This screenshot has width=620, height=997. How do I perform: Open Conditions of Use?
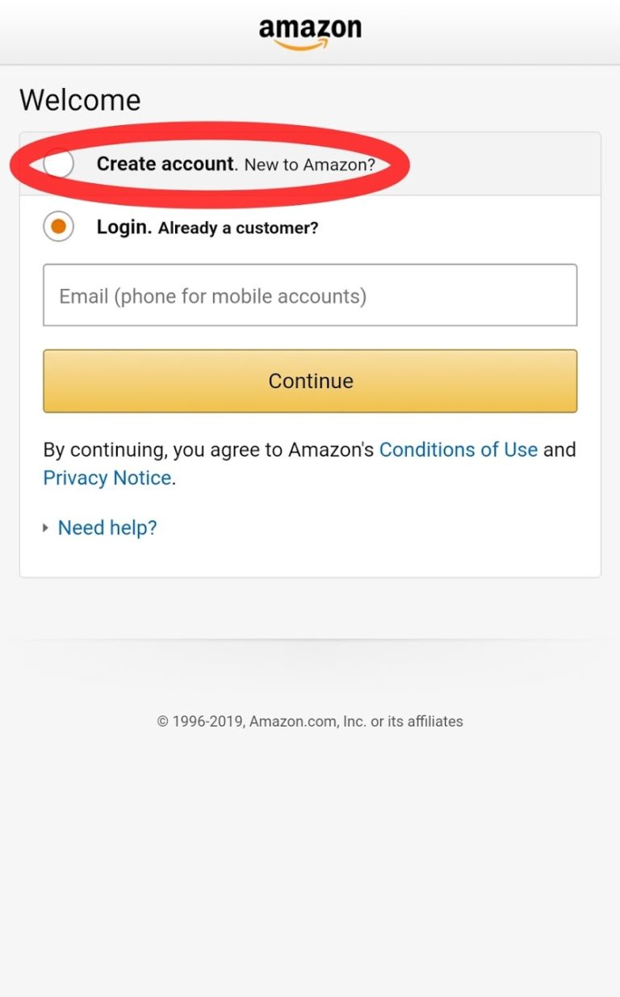point(459,450)
